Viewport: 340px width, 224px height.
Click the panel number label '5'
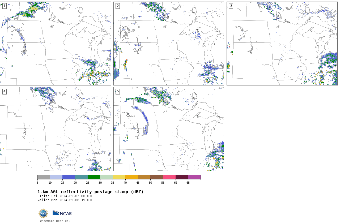(118, 91)
